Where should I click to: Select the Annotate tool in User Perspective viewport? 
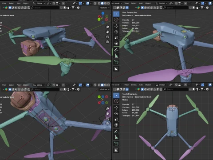[116, 50]
